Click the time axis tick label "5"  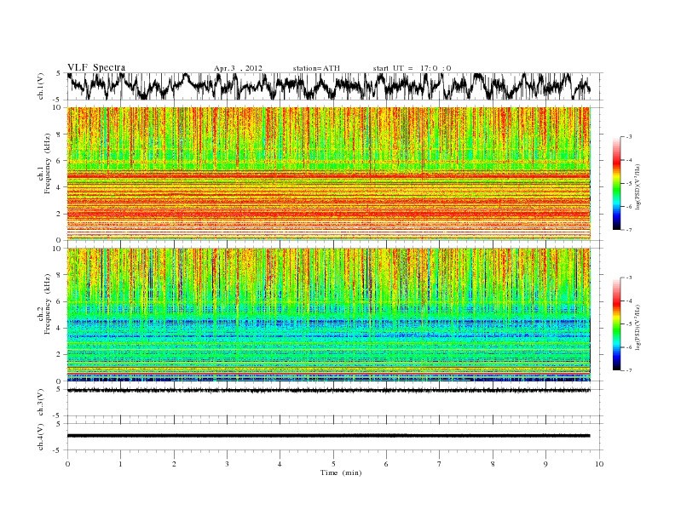point(333,464)
